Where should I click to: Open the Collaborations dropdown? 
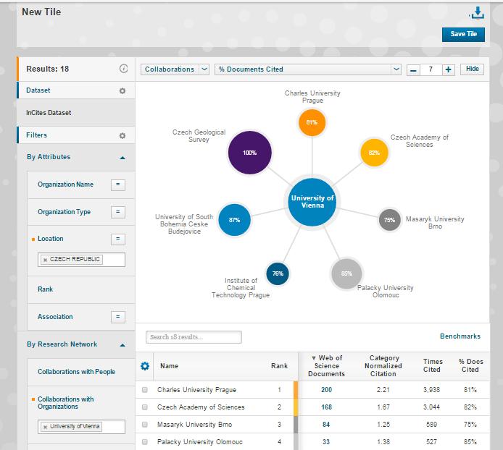tap(175, 69)
